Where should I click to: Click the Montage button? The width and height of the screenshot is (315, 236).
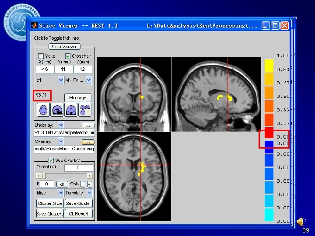77,97
